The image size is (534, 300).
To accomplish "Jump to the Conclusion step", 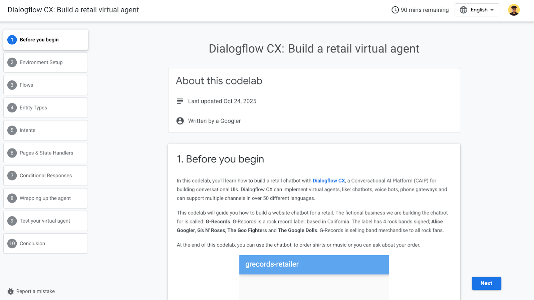I will [46, 244].
